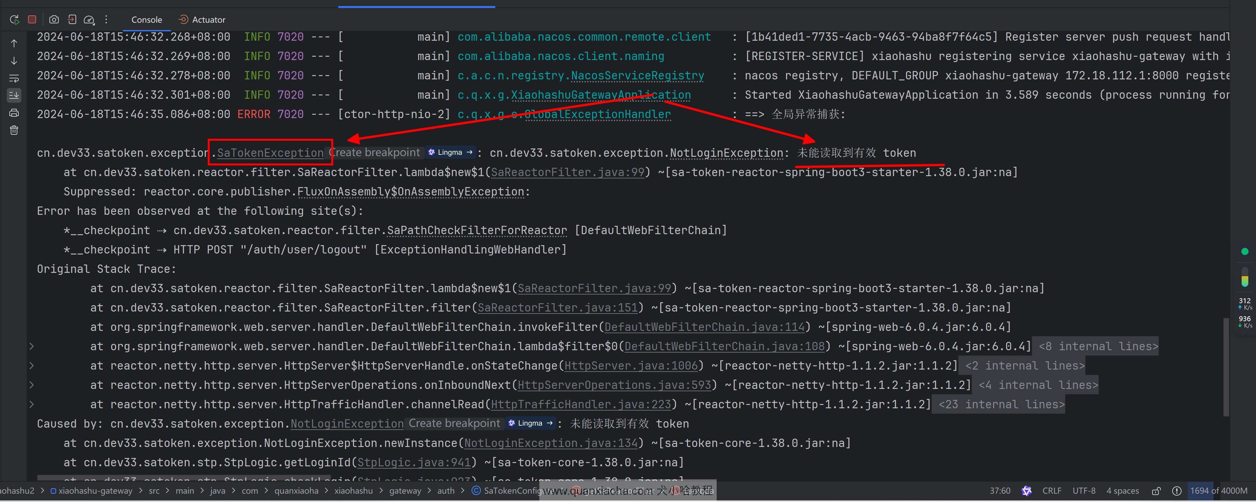Click the Rerun application icon
The image size is (1256, 502).
[14, 19]
